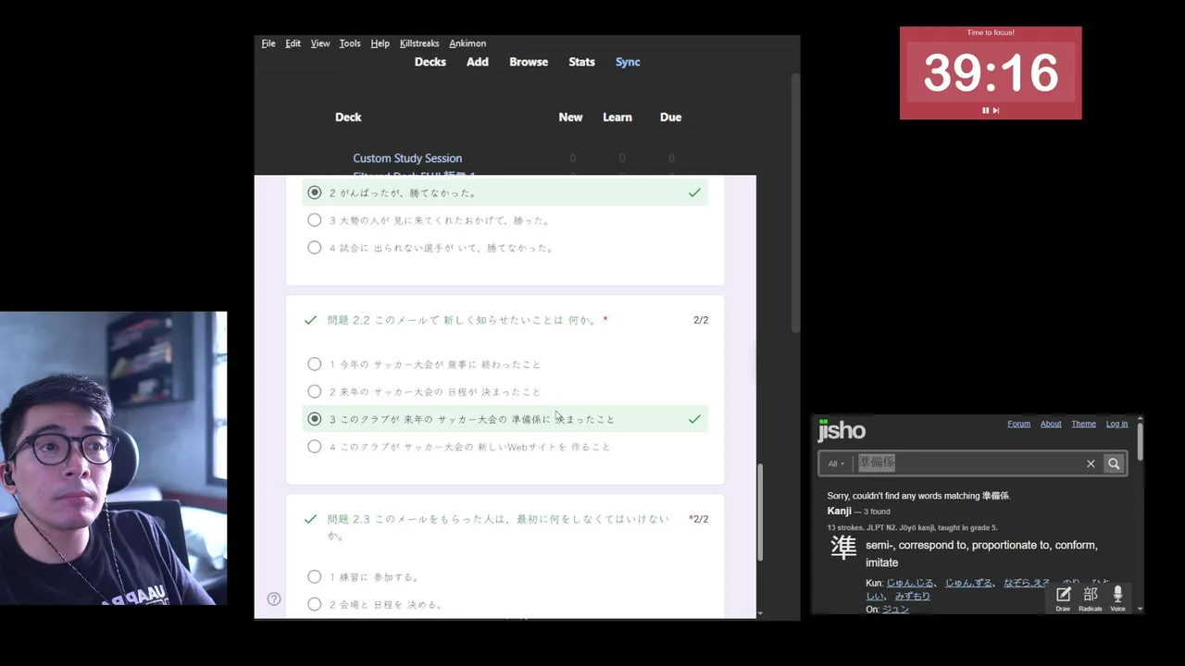Select option 4 試合に出られない選手
The width and height of the screenshot is (1185, 666).
point(315,248)
